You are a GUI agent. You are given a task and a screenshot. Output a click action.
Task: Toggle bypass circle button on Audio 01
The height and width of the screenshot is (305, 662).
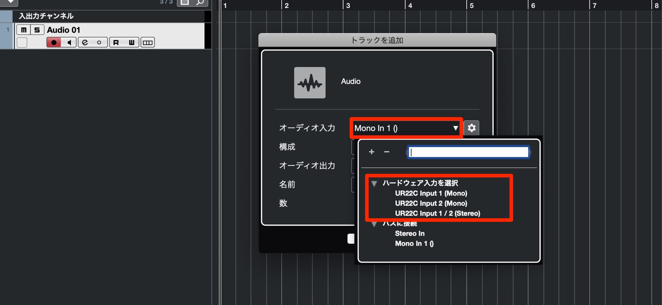click(99, 42)
